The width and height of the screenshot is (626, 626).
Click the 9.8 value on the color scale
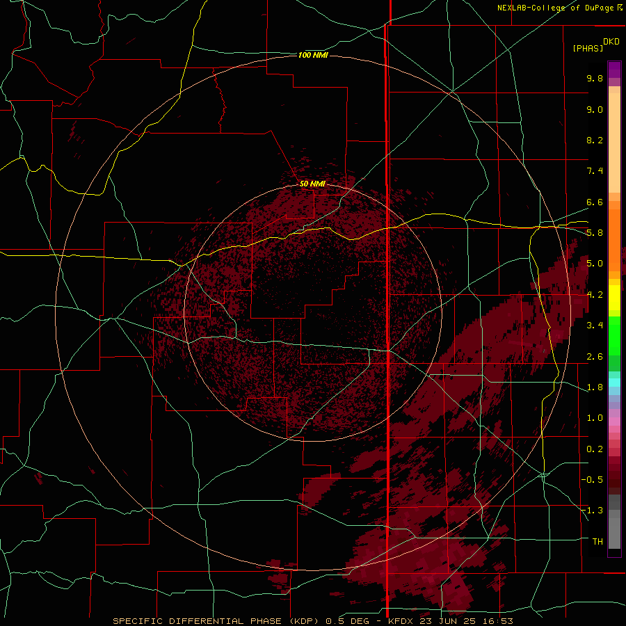click(595, 78)
